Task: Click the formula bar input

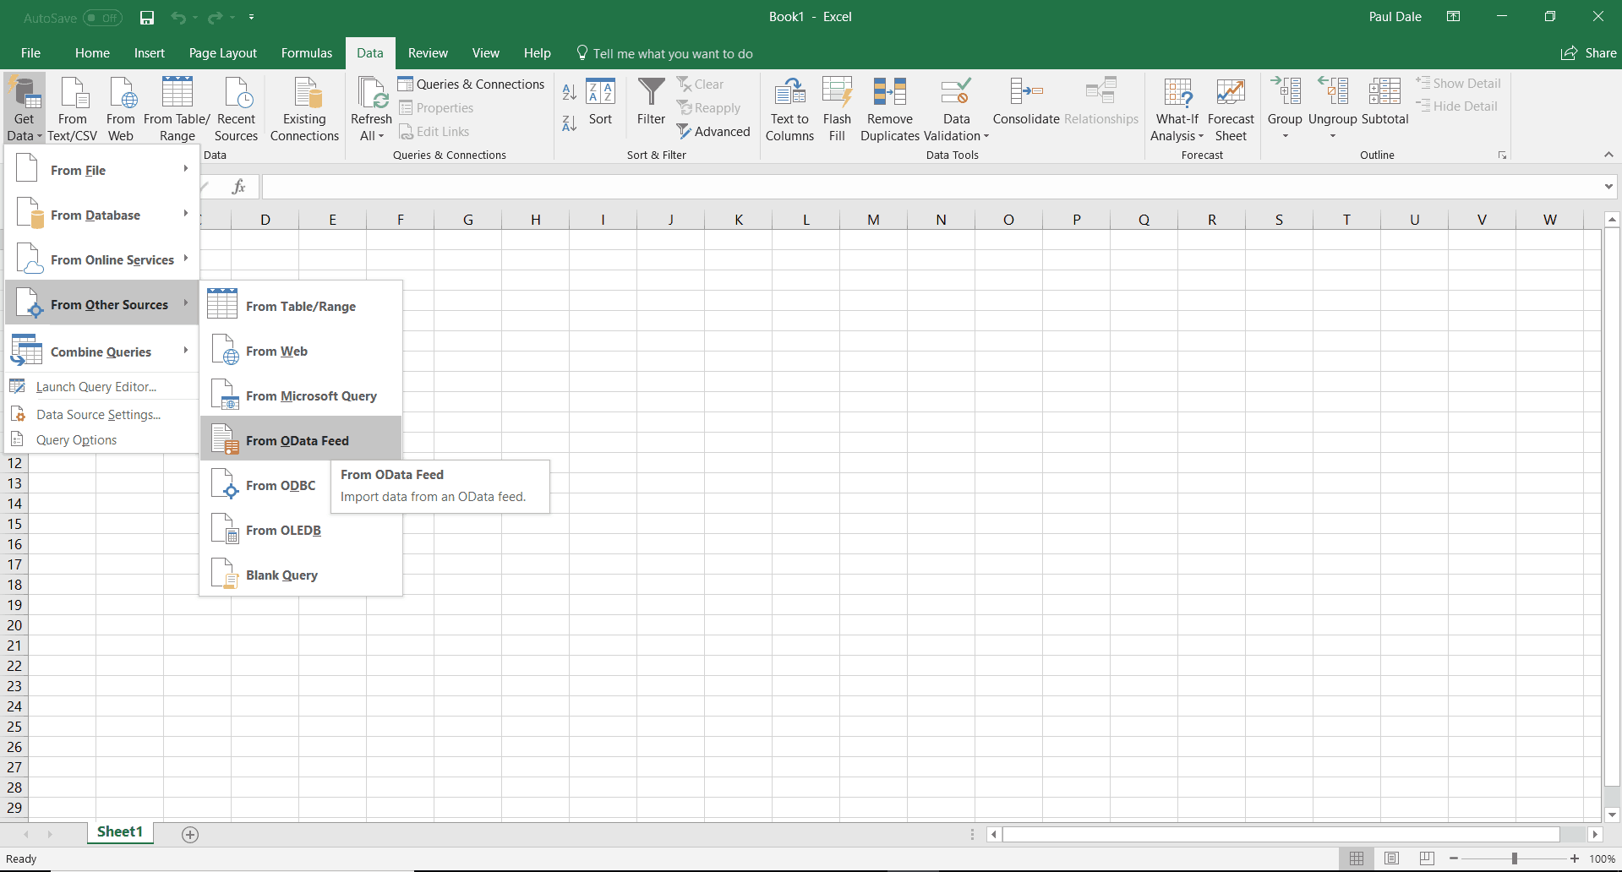Action: [x=931, y=187]
